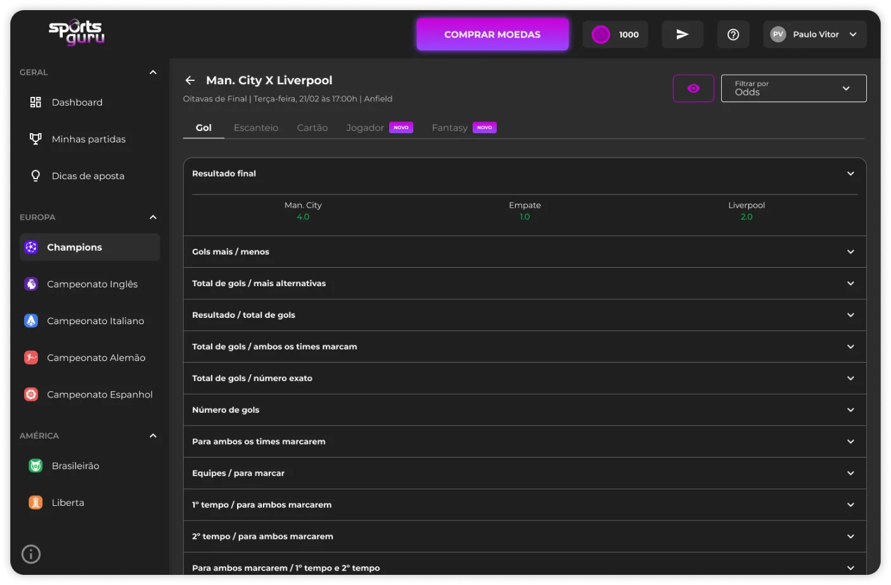Image resolution: width=891 pixels, height=585 pixels.
Task: Select the Gol tab
Action: point(203,128)
